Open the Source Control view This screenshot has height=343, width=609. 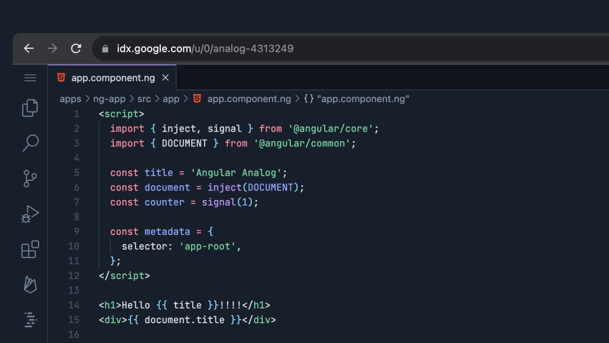tap(30, 178)
